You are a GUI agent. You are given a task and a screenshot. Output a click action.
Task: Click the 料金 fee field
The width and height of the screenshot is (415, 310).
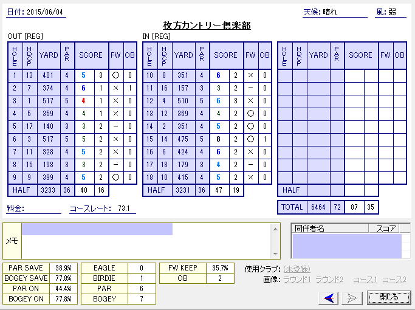click(43, 208)
